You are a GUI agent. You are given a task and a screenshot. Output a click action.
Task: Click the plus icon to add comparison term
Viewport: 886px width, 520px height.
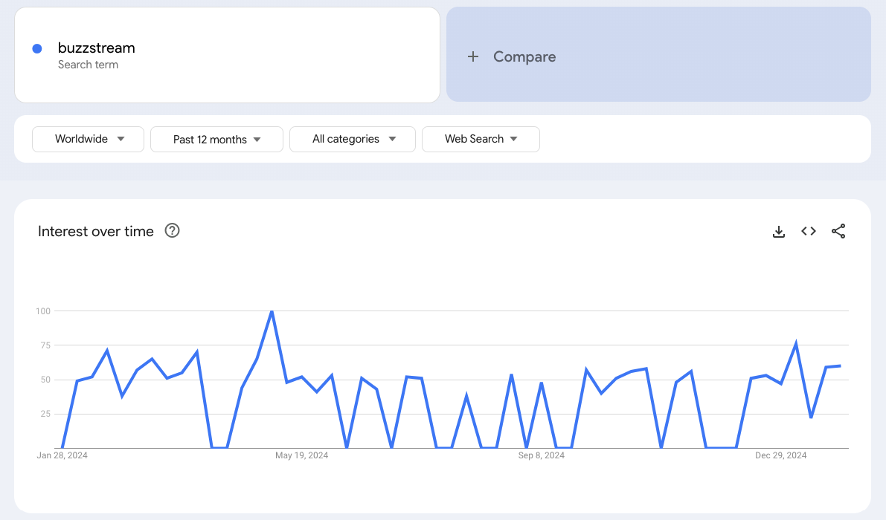pos(474,56)
